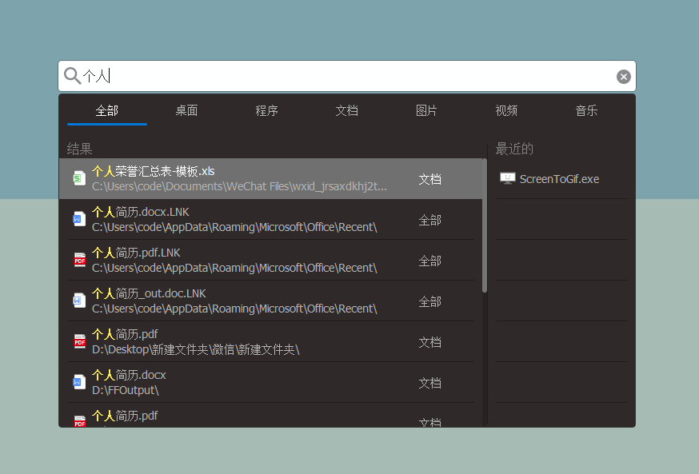Open the 文档 tab

(346, 110)
